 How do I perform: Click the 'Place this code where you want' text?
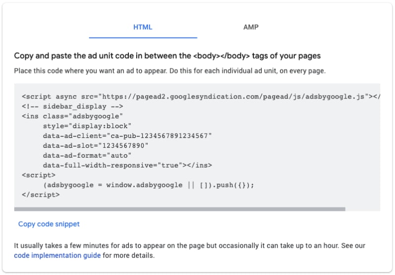(170, 71)
